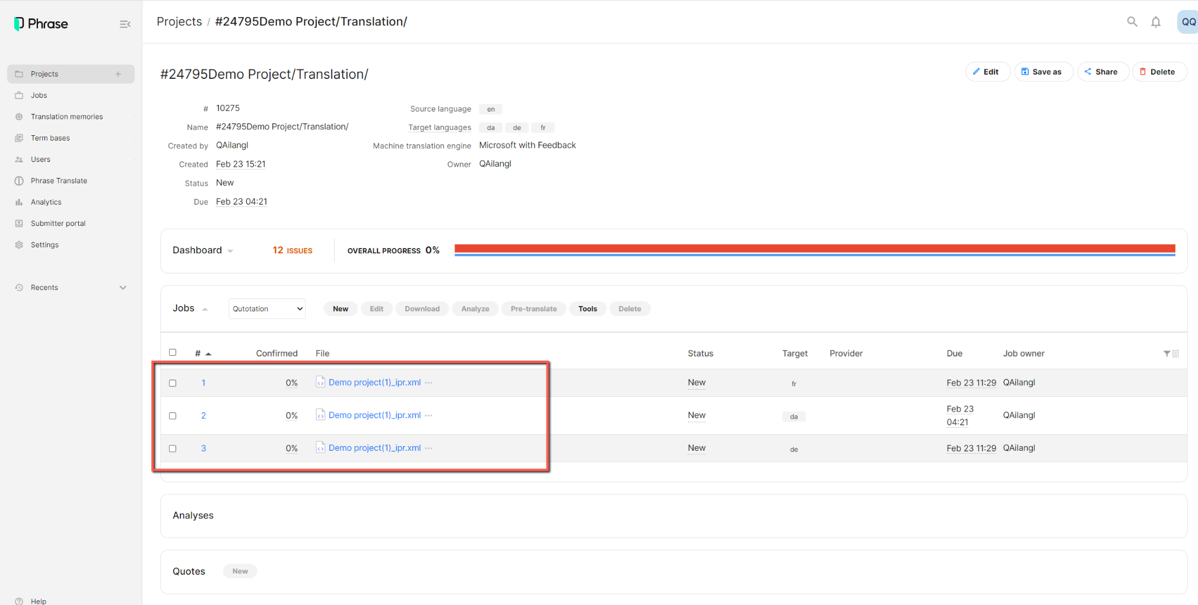1198x605 pixels.
Task: Click the Settings gear icon
Action: click(19, 245)
